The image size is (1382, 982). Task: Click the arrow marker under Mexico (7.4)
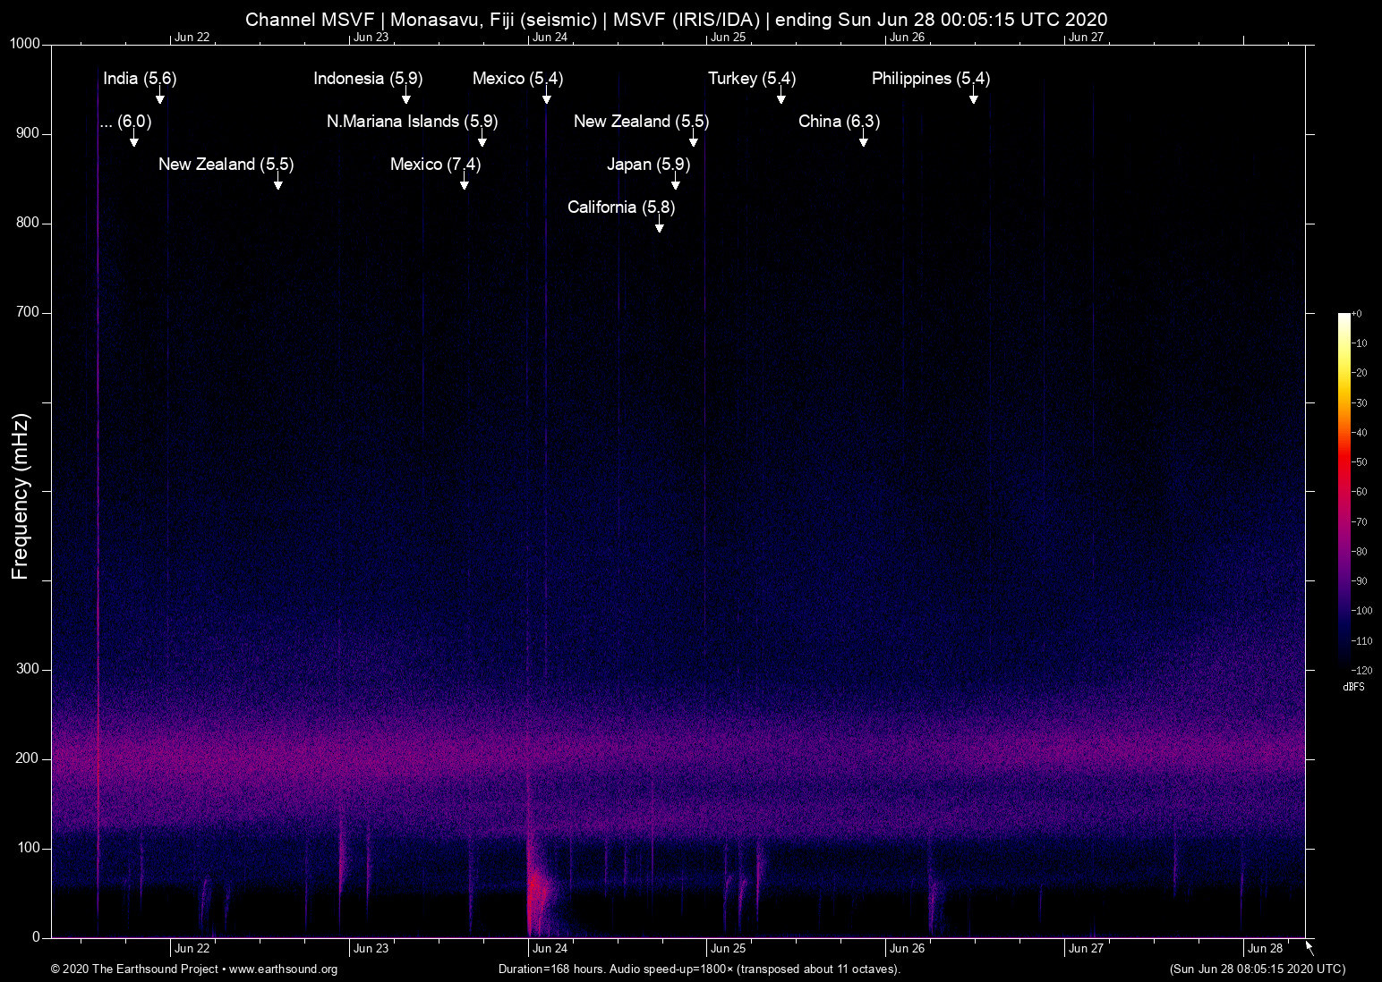465,182
